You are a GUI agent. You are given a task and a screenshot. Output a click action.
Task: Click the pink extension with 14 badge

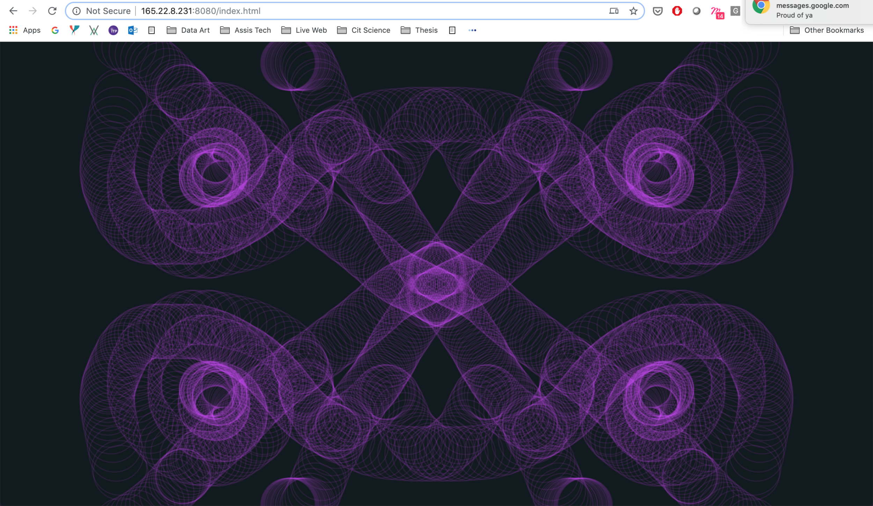[717, 12]
